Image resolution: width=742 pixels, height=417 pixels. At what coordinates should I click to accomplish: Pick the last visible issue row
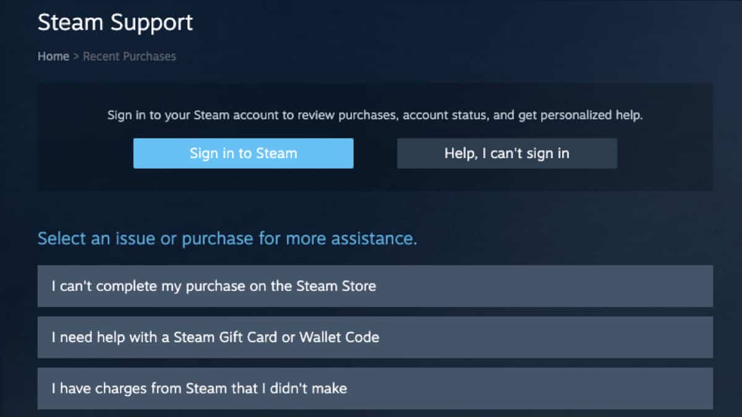[x=375, y=389]
